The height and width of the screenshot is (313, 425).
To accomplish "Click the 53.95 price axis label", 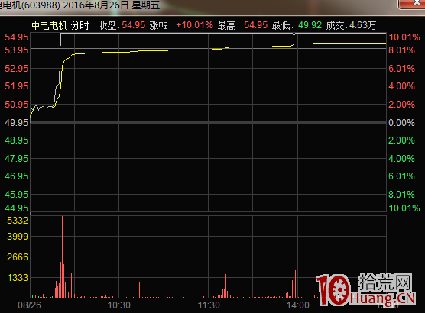I will [17, 50].
